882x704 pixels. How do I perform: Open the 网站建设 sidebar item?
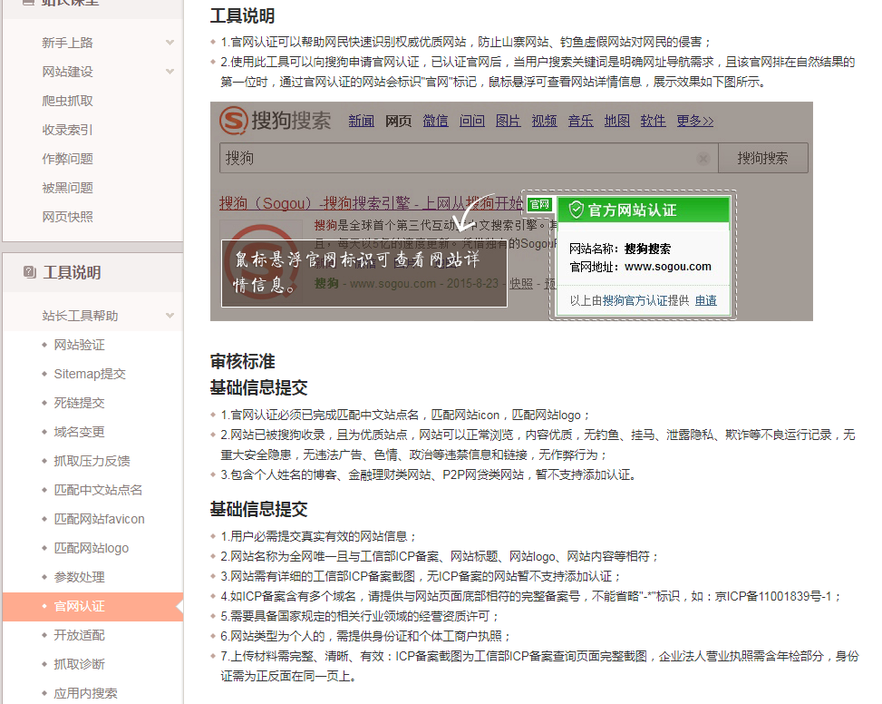pos(67,72)
